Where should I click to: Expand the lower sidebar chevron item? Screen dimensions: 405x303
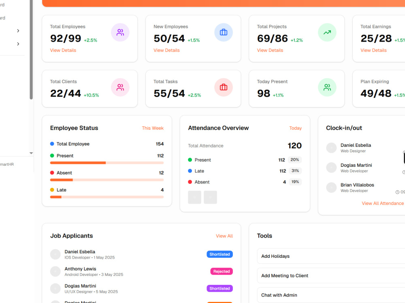click(x=18, y=44)
